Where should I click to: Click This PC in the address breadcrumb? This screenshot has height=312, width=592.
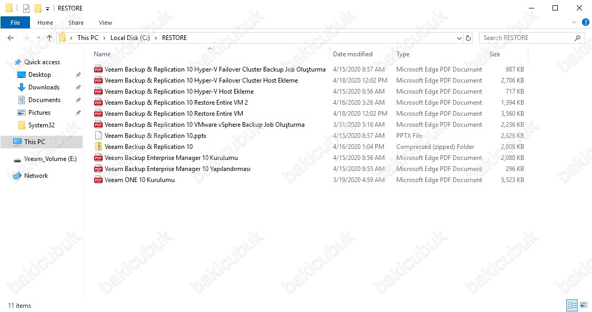click(87, 38)
